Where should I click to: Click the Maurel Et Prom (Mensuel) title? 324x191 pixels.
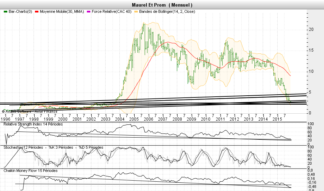(162, 5)
